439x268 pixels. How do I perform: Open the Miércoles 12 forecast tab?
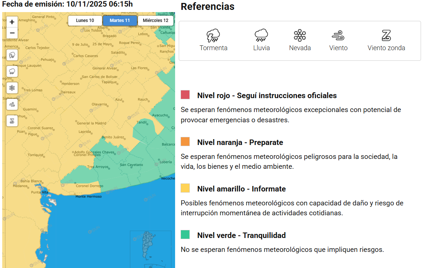[156, 21]
